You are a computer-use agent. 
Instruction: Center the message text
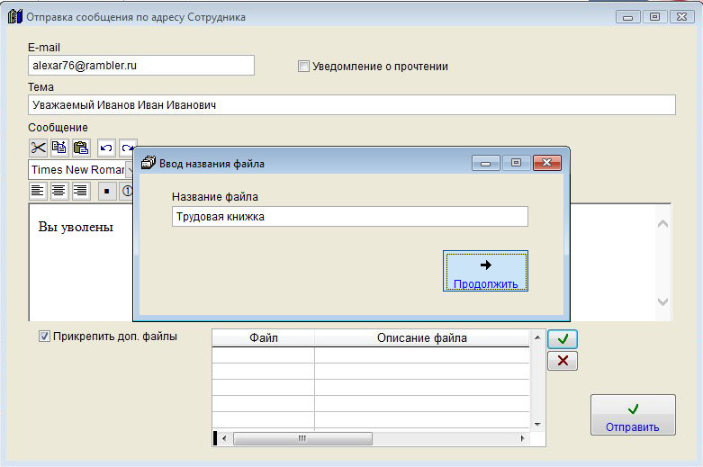pos(59,191)
